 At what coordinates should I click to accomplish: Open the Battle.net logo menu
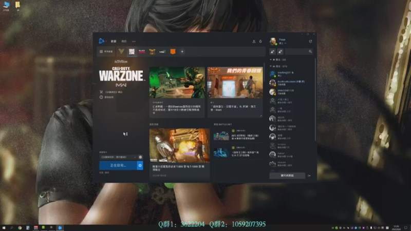[x=102, y=41]
